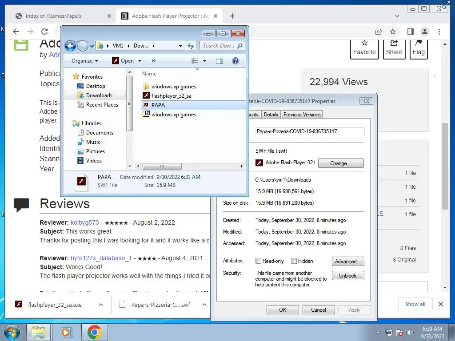Click Cancel in Properties dialog
The image size is (455, 341).
click(318, 309)
